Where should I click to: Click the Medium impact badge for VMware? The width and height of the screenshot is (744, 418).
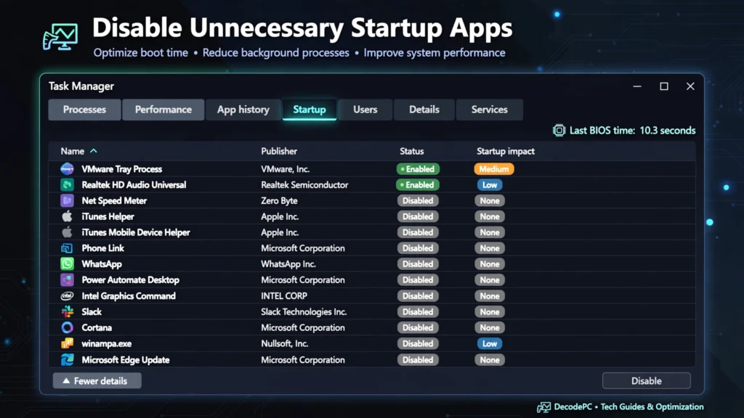tap(494, 168)
